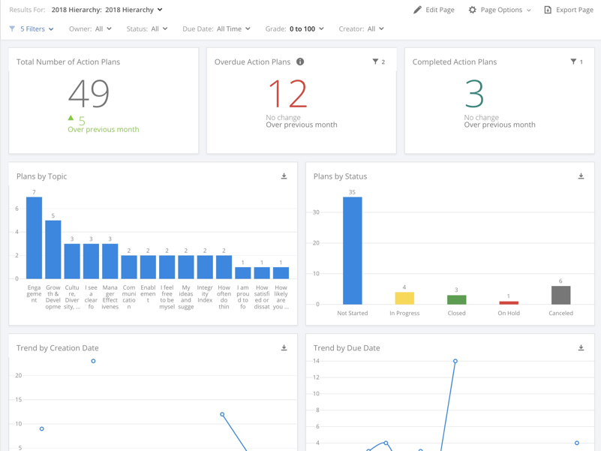Open the Grade: 0 to 100 dropdown

coord(295,29)
